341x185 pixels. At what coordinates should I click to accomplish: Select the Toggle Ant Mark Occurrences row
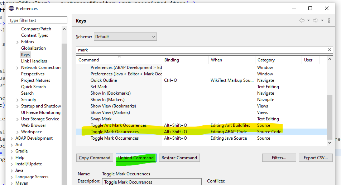(x=201, y=125)
